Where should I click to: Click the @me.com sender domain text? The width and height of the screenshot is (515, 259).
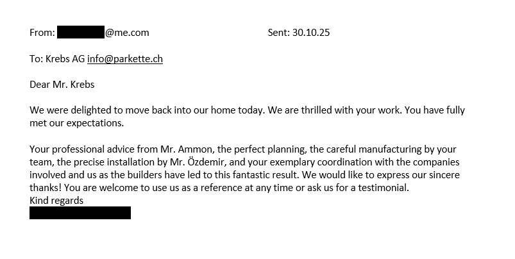pos(127,33)
